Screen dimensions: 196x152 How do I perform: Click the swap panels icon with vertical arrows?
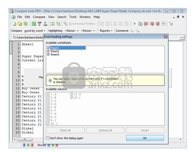(x=53, y=24)
